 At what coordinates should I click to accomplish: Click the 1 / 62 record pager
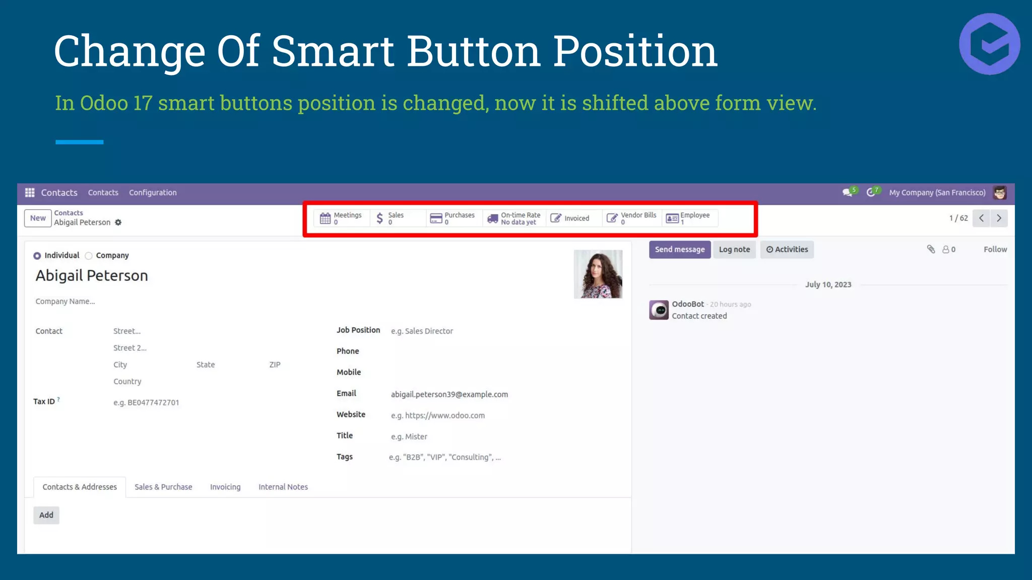[x=958, y=219]
